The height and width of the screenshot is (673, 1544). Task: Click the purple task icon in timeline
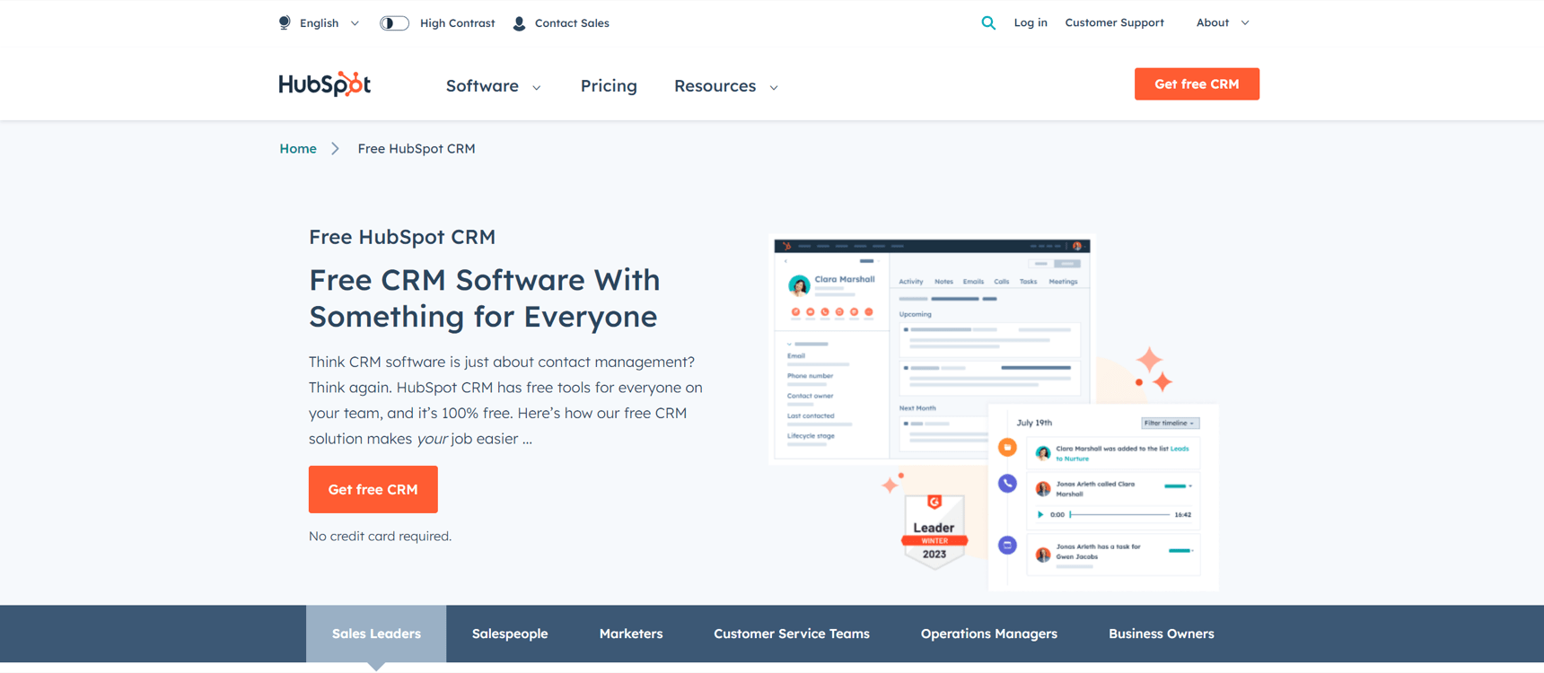pyautogui.click(x=1007, y=545)
